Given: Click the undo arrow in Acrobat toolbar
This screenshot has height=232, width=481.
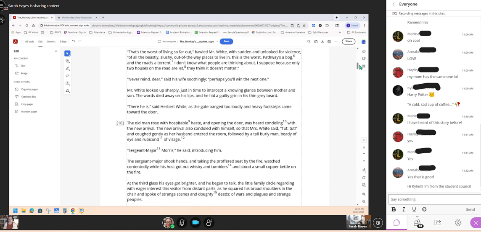Looking at the screenshot, I should [74, 41].
